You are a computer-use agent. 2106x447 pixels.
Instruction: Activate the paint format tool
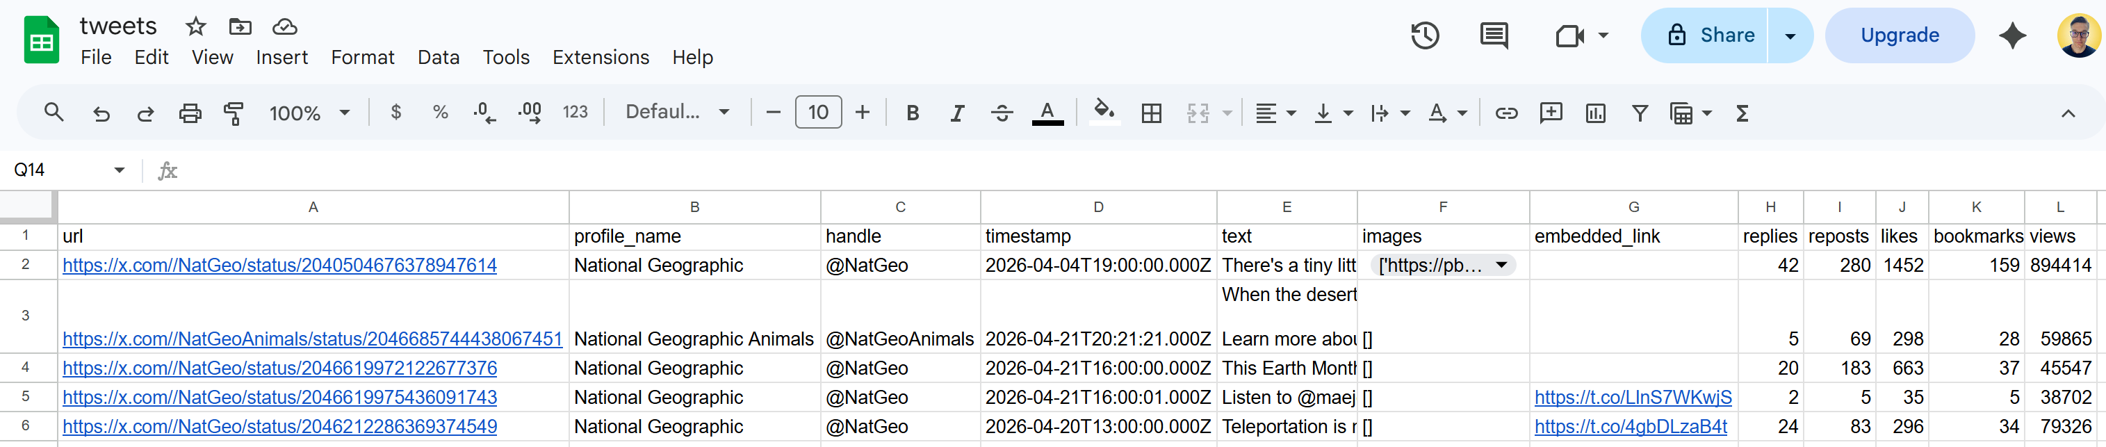234,113
